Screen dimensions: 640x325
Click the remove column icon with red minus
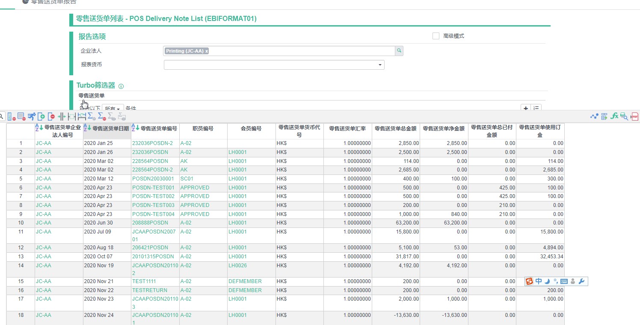[12, 116]
